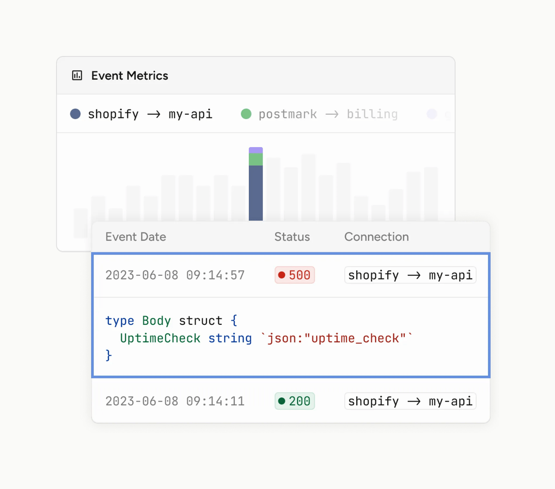Click the 500 status badge
The image size is (555, 489).
point(294,275)
